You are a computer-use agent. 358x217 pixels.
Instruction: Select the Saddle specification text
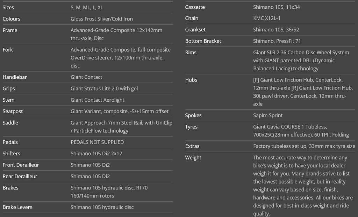click(121, 127)
